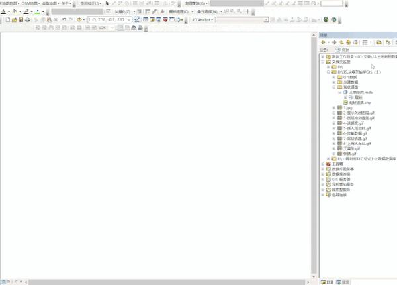
Task: Open an existing map document
Action: [14, 19]
